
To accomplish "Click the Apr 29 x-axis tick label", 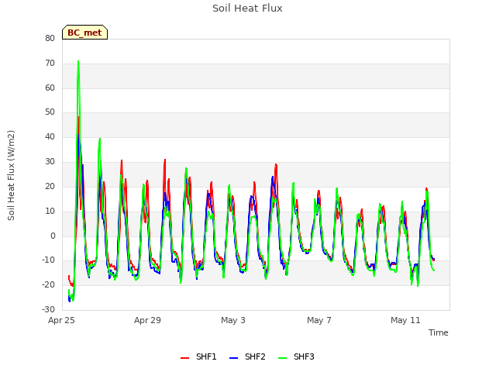I will [x=147, y=320].
